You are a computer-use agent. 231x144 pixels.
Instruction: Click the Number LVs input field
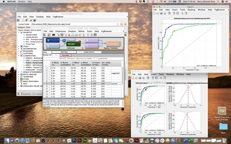(56, 55)
